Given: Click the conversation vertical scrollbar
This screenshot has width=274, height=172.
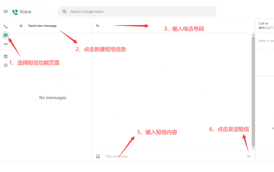Looking at the screenshot, I should click(253, 91).
